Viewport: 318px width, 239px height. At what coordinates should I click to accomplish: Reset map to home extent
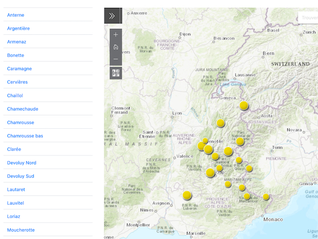pos(116,47)
